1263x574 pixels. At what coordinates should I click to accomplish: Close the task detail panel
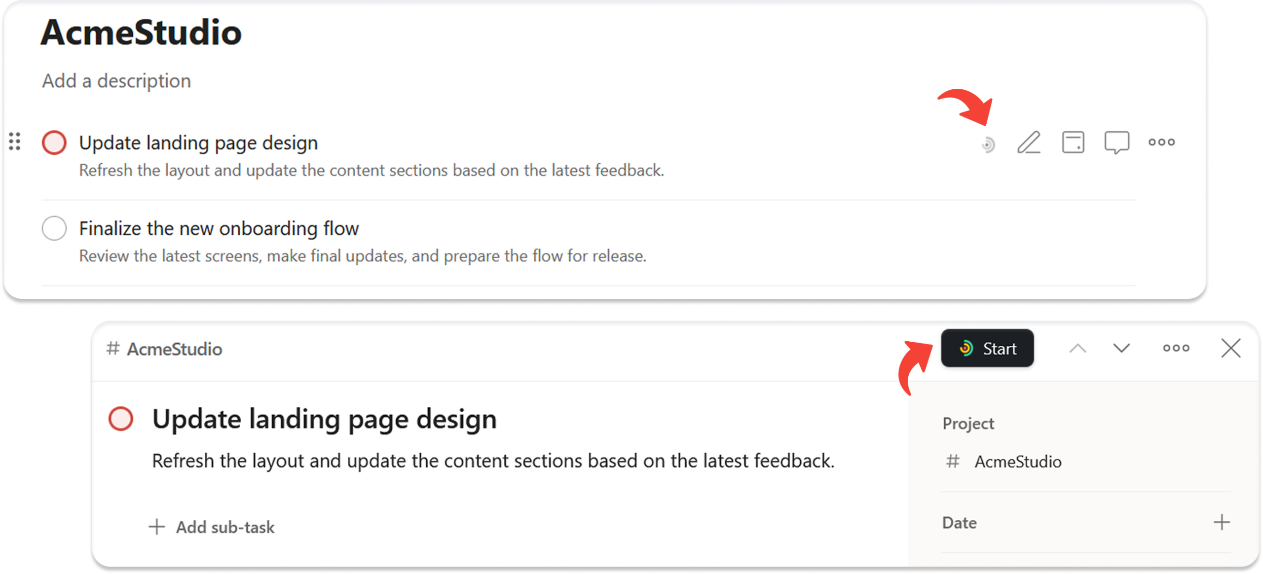pos(1231,348)
